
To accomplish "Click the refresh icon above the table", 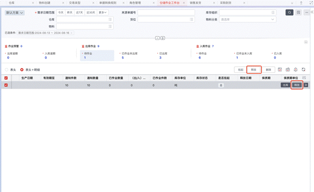I will pos(303,70).
